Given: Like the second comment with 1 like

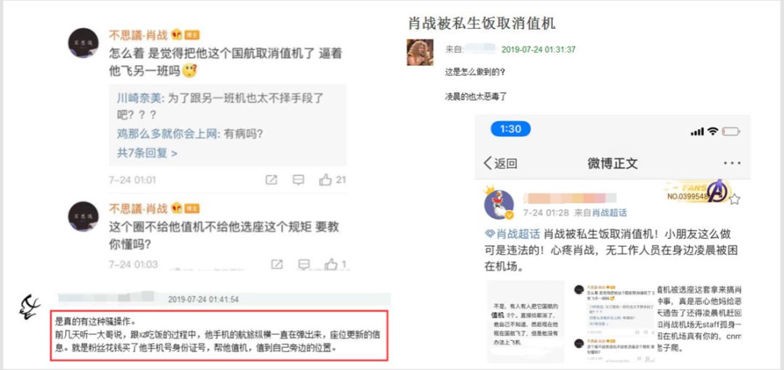Looking at the screenshot, I should pyautogui.click(x=331, y=264).
